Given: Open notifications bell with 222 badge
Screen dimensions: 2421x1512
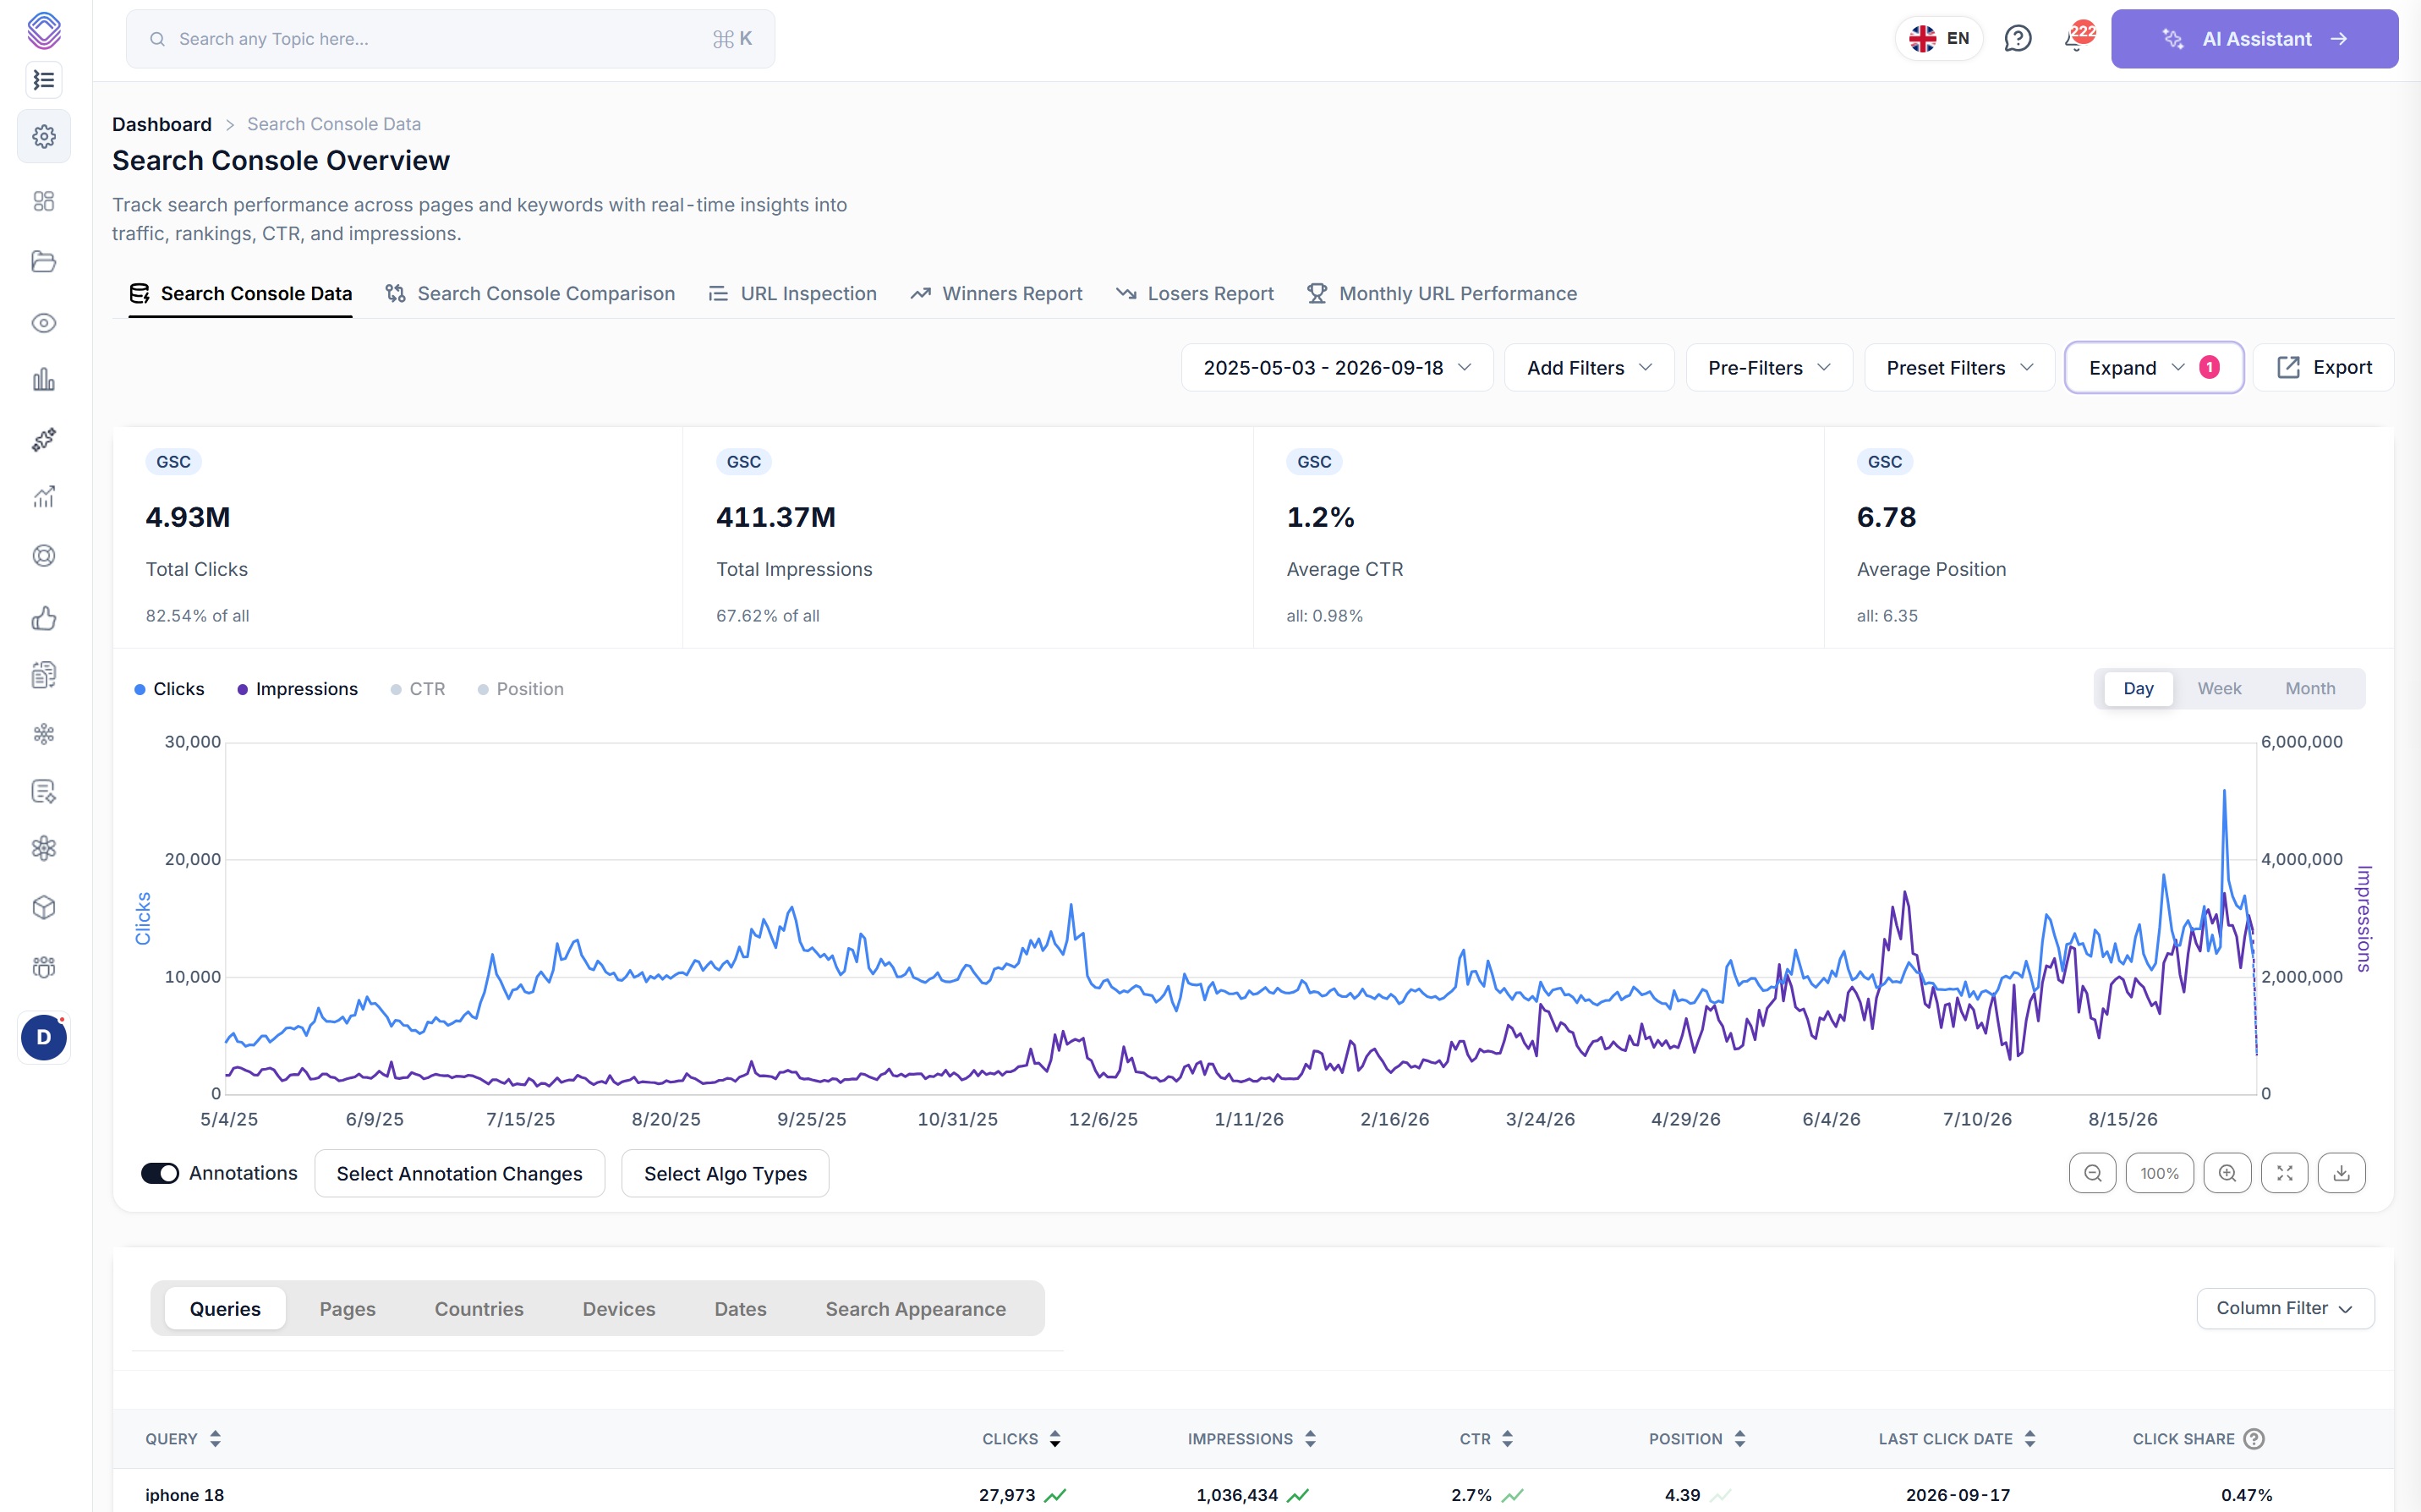Looking at the screenshot, I should pos(2078,37).
